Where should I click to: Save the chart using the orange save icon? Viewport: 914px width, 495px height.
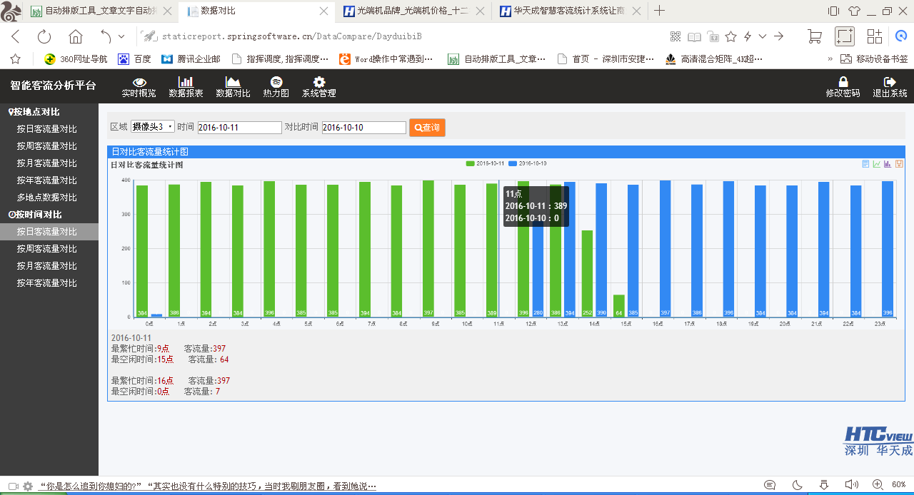[898, 163]
